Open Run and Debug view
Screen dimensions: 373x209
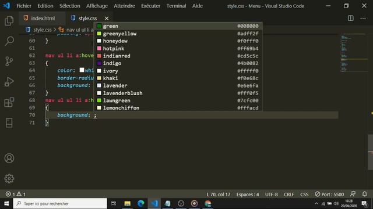9,82
